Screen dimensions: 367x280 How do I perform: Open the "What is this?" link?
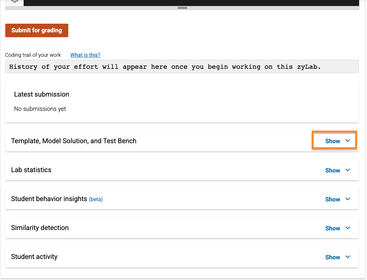coord(85,55)
